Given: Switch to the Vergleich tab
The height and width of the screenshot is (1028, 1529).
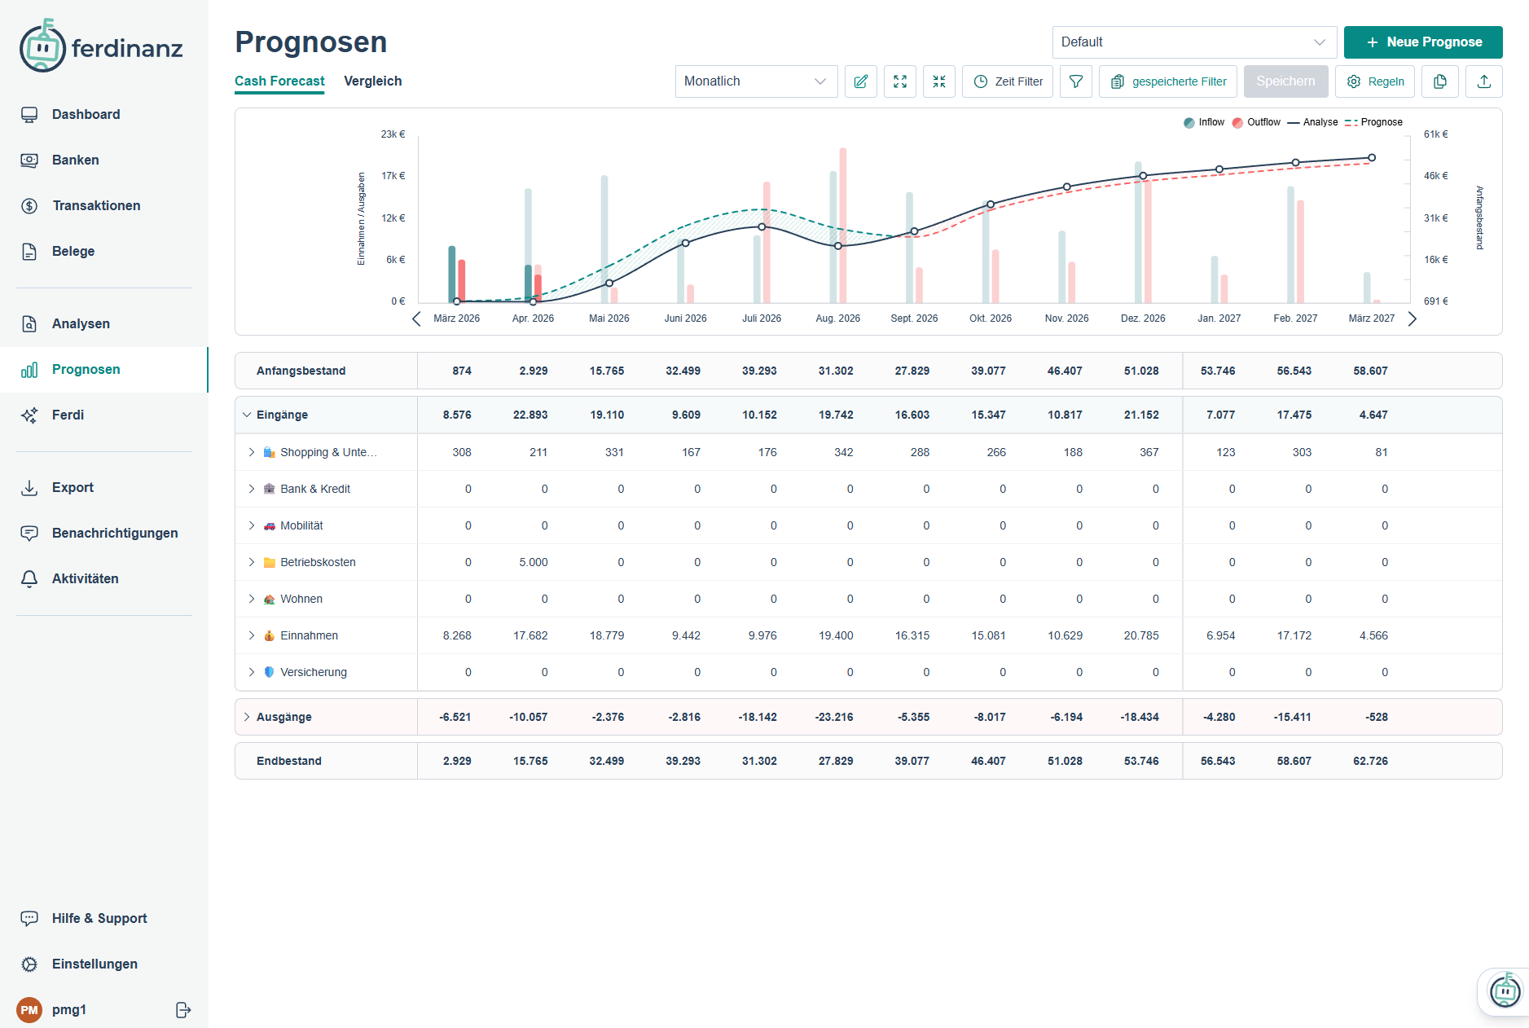Looking at the screenshot, I should click(372, 81).
